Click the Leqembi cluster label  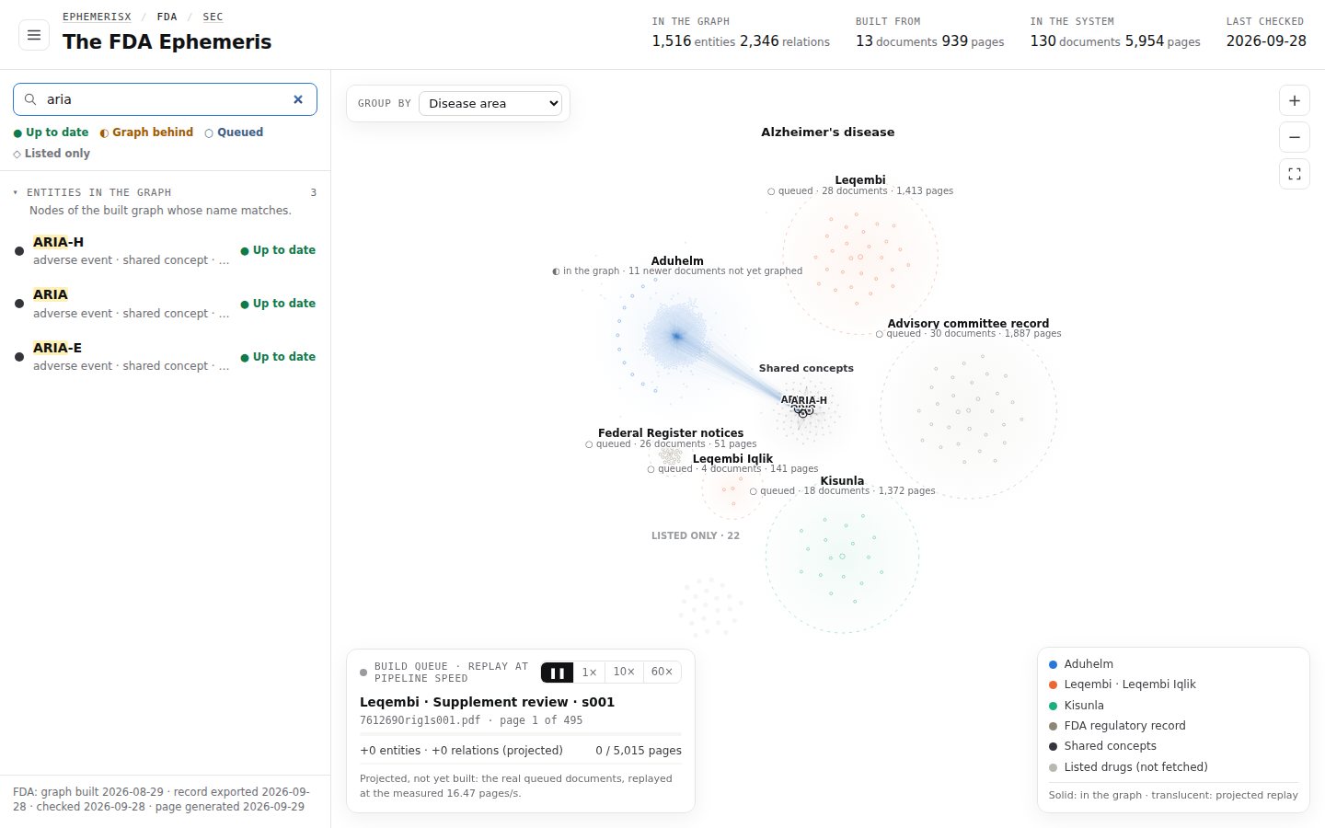coord(860,180)
